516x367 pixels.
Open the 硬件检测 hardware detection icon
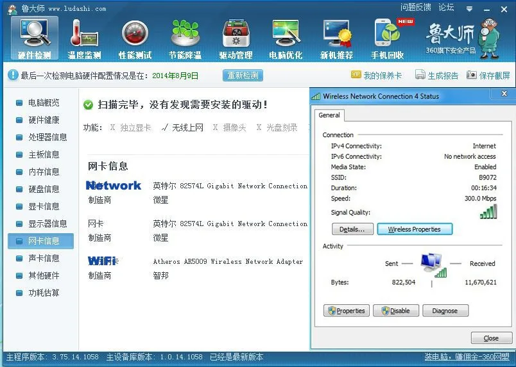tap(35, 38)
